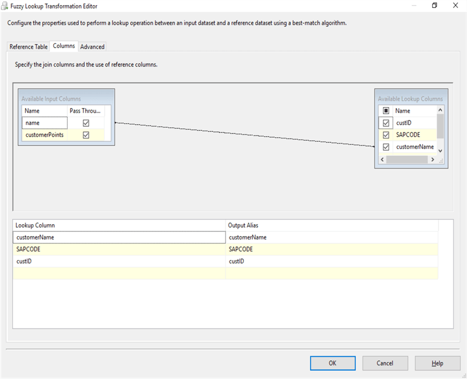Click the Cancel button

coord(385,363)
